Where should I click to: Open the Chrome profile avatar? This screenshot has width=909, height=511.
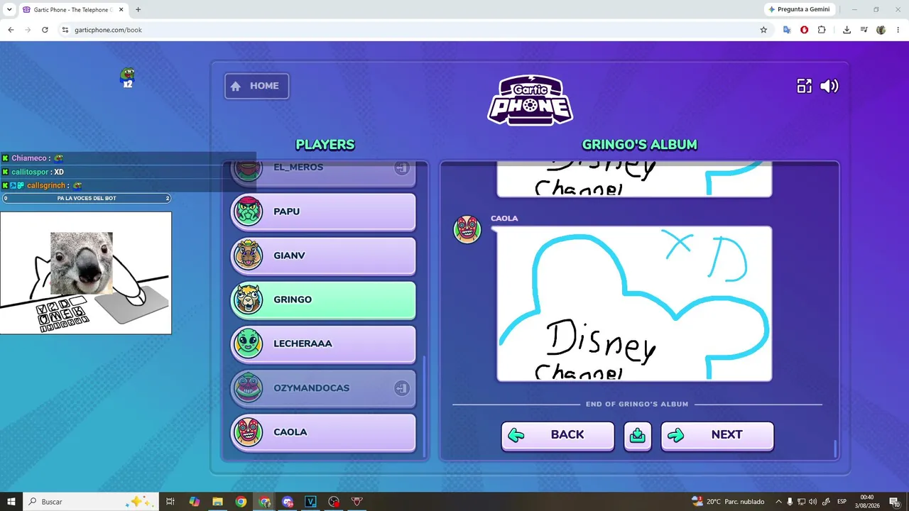click(881, 30)
